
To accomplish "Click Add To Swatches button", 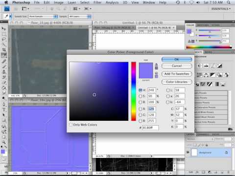I will 177,74.
